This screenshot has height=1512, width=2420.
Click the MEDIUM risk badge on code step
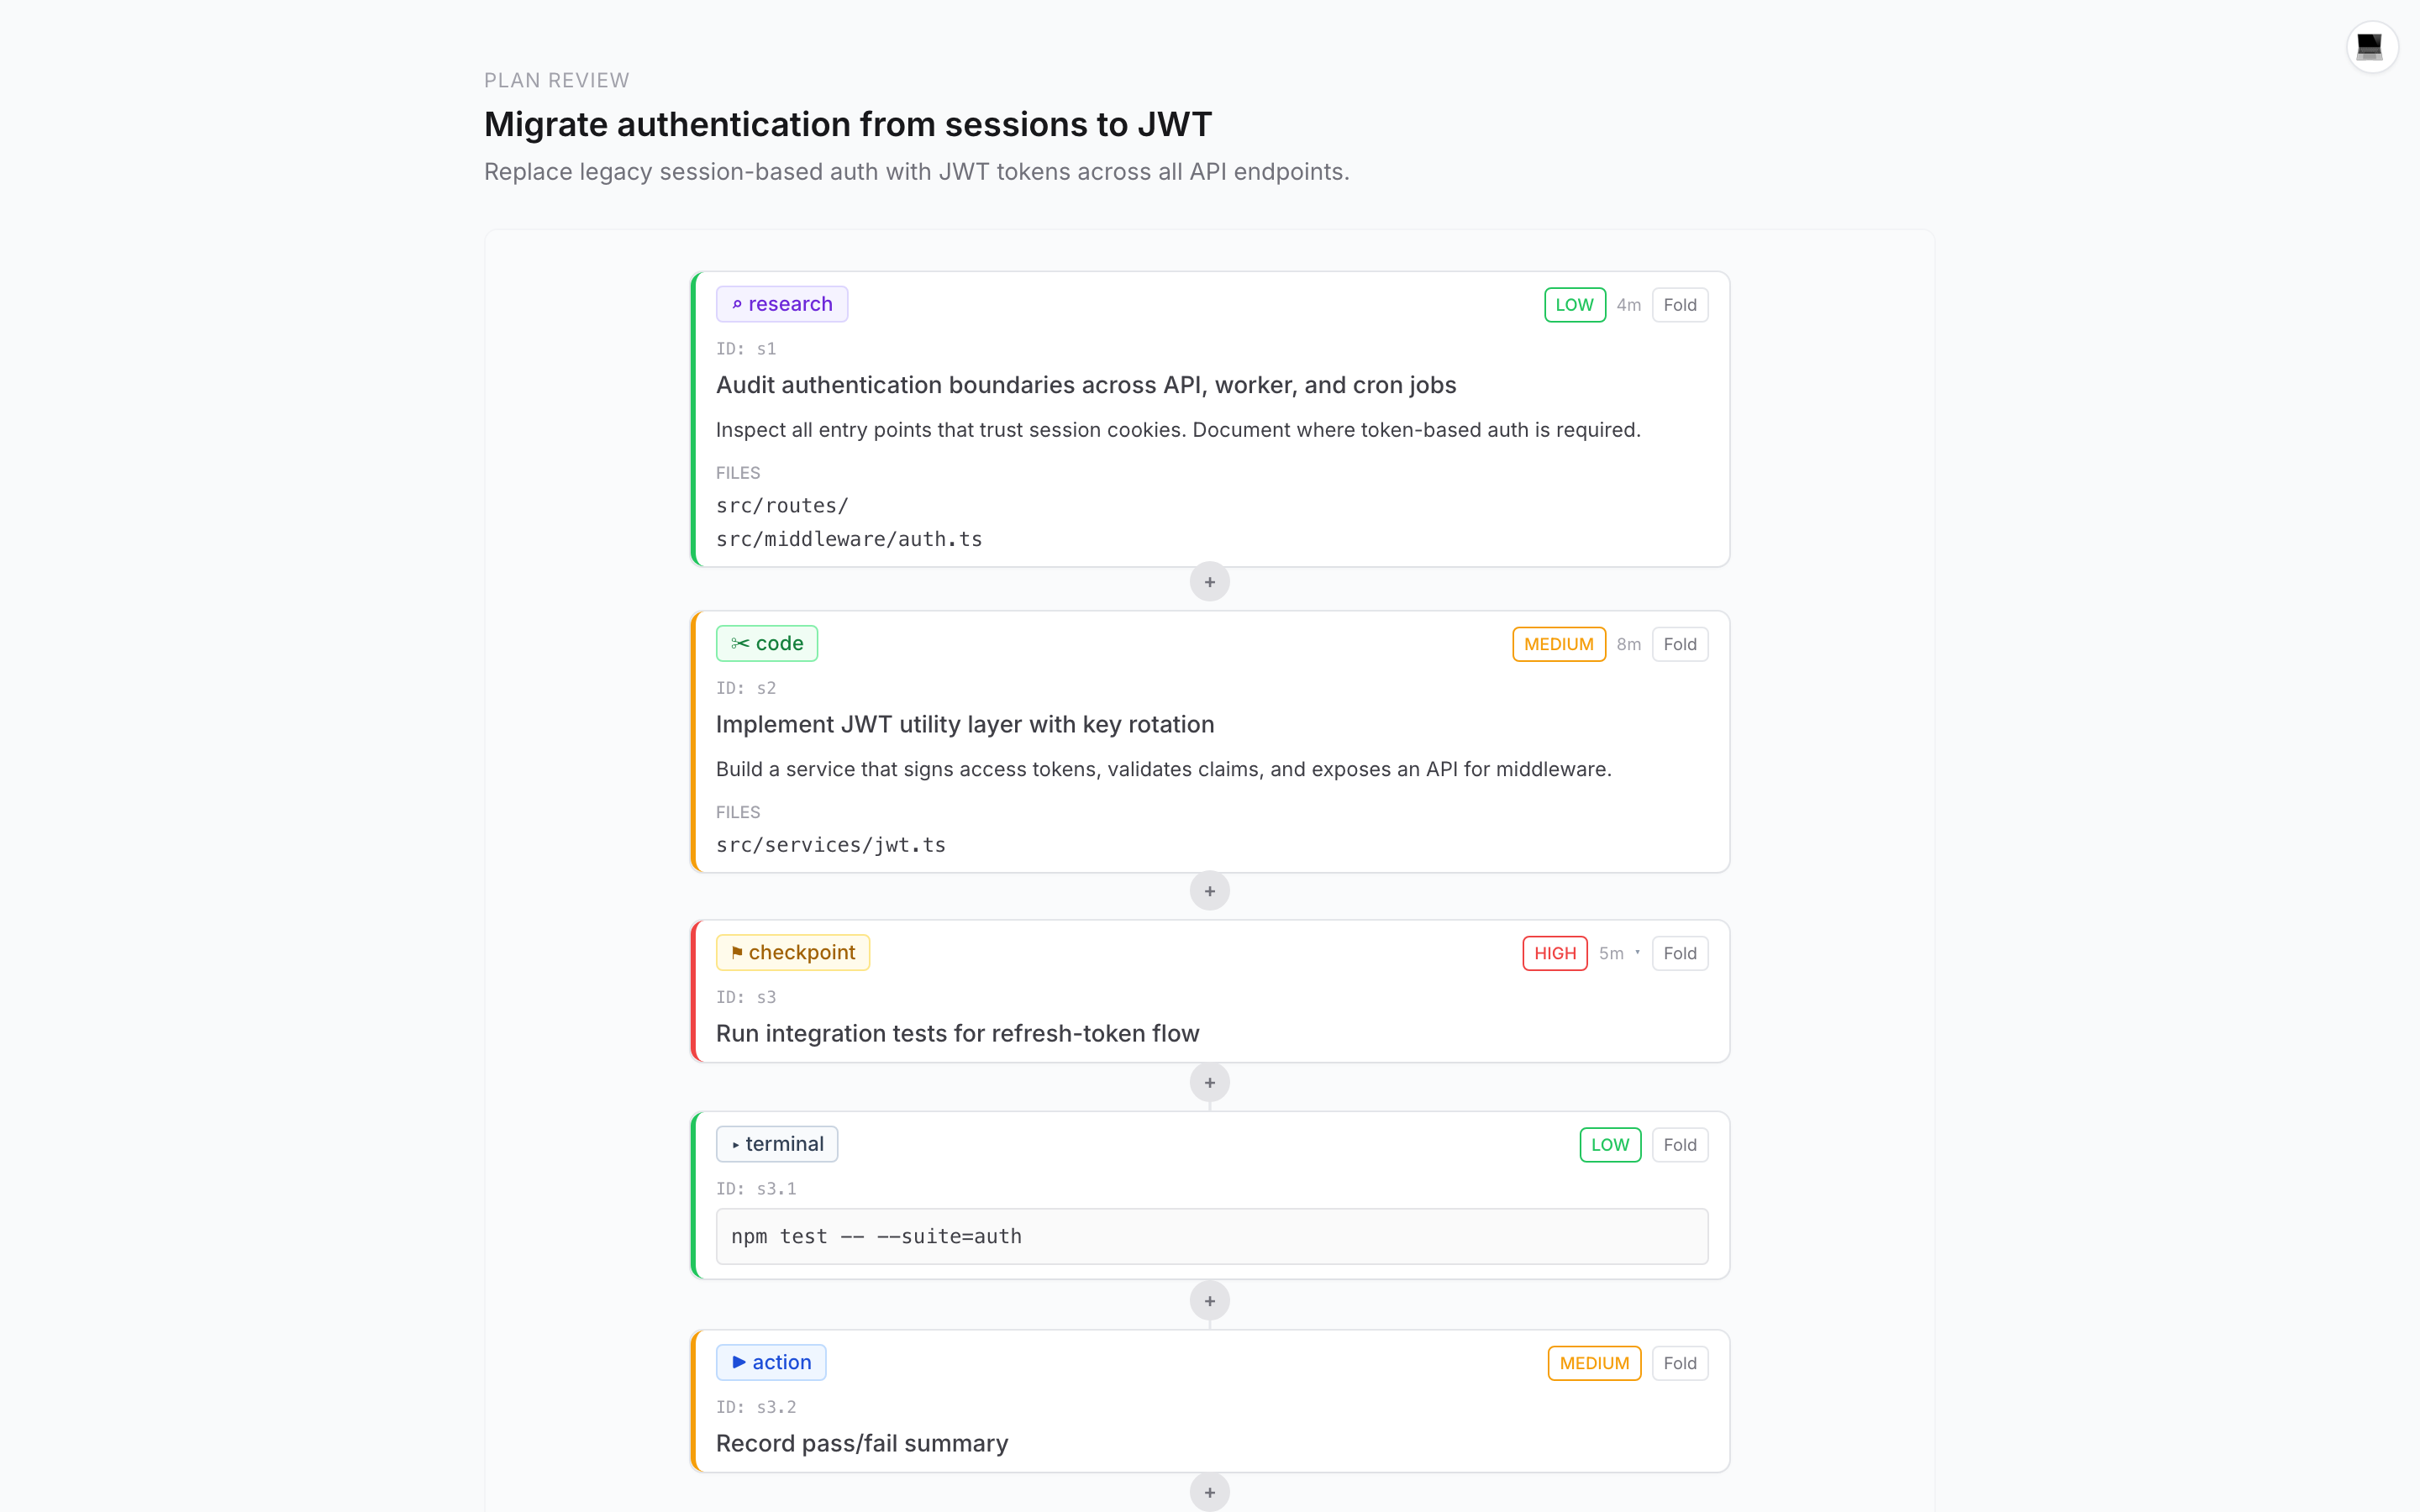pos(1558,644)
